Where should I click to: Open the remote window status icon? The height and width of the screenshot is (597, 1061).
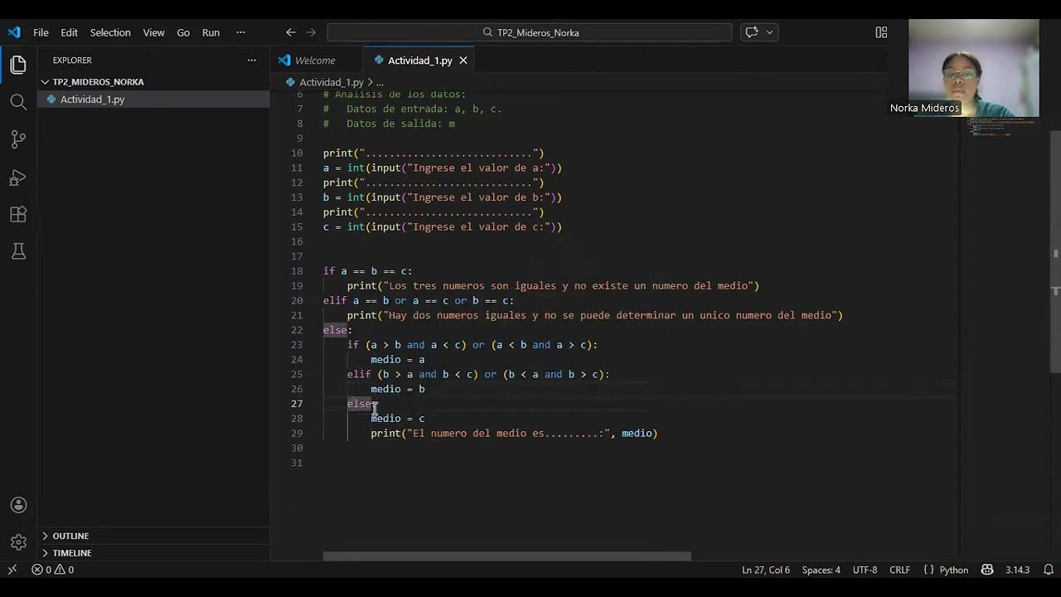point(12,570)
